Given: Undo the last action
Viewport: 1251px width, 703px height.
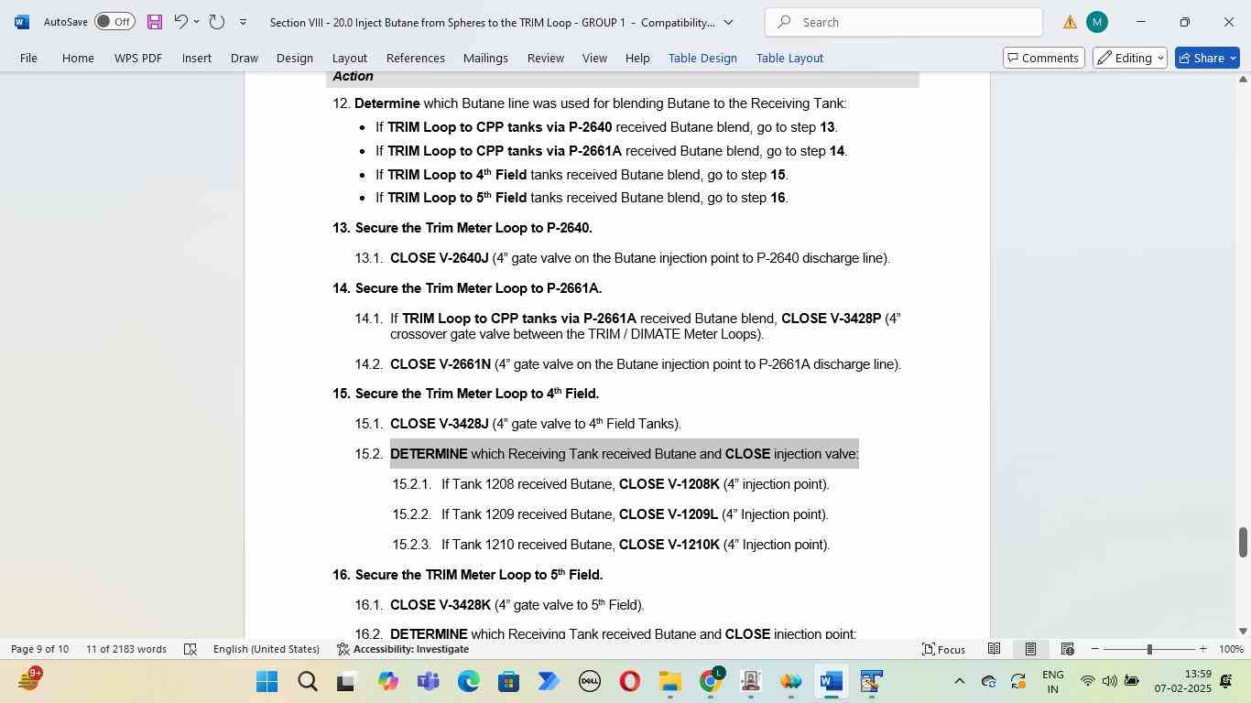Looking at the screenshot, I should pos(181,22).
